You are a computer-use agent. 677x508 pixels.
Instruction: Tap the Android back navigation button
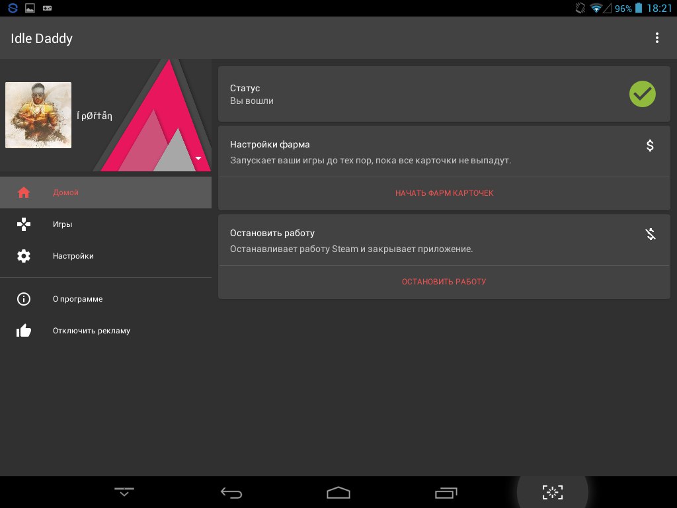(231, 492)
